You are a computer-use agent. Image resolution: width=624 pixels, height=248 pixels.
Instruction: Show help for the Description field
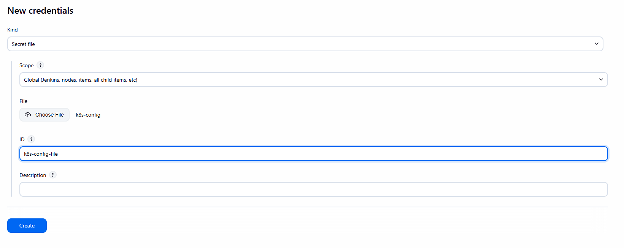tap(53, 175)
